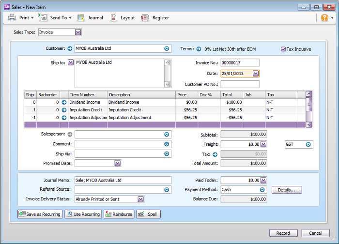The height and width of the screenshot is (244, 339).
Task: Click the Ship to box scroll up arrow
Action: tap(168, 62)
